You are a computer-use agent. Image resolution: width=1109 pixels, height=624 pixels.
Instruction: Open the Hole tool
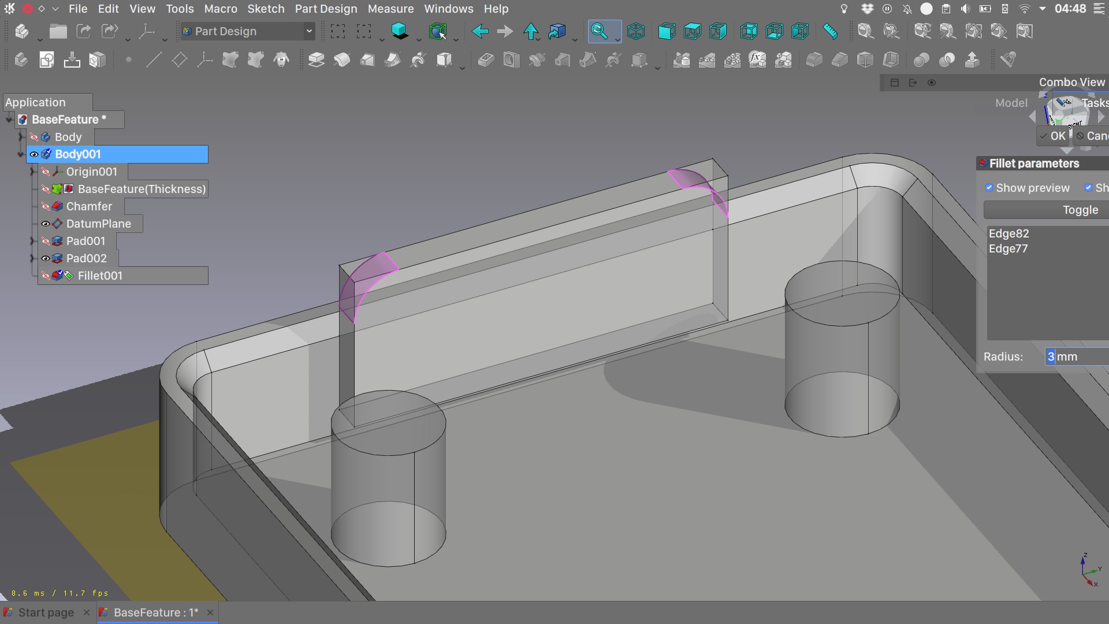point(512,60)
